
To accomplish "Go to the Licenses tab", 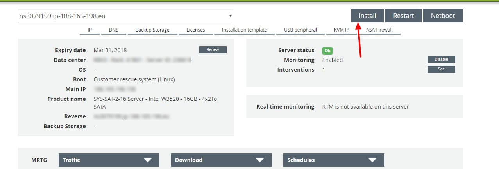I will coord(195,30).
